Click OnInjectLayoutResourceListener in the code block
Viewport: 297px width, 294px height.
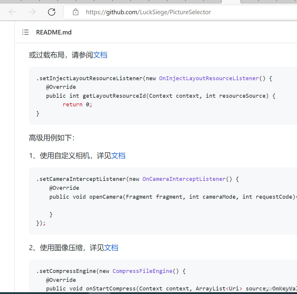click(x=209, y=78)
